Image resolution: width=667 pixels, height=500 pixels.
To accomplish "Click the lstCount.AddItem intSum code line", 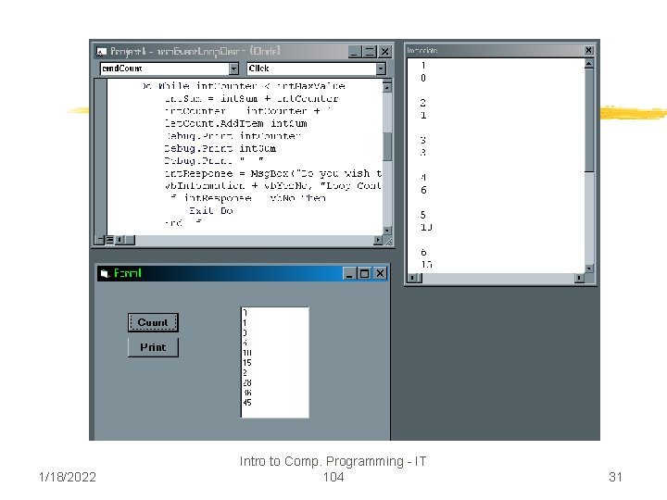I will (x=235, y=124).
